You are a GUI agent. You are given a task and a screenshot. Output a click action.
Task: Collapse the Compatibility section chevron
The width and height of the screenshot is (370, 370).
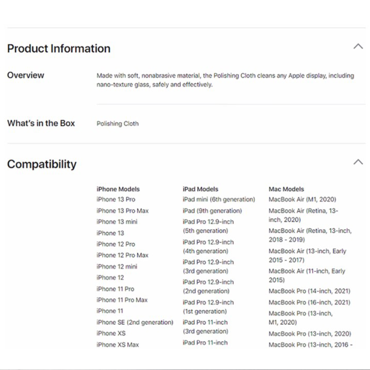tap(358, 162)
